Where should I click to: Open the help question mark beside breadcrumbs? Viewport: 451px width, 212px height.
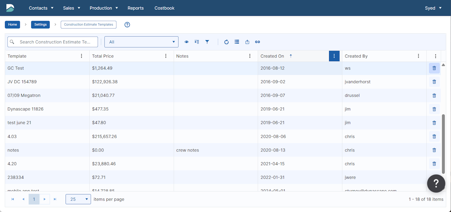click(x=128, y=25)
